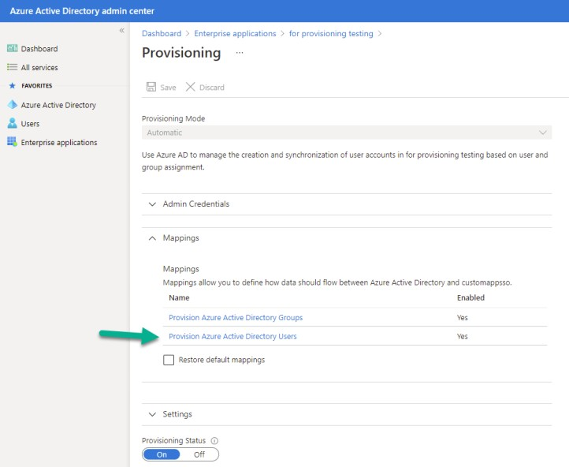This screenshot has width=569, height=467.
Task: Click the Favorites star icon
Action: [13, 86]
